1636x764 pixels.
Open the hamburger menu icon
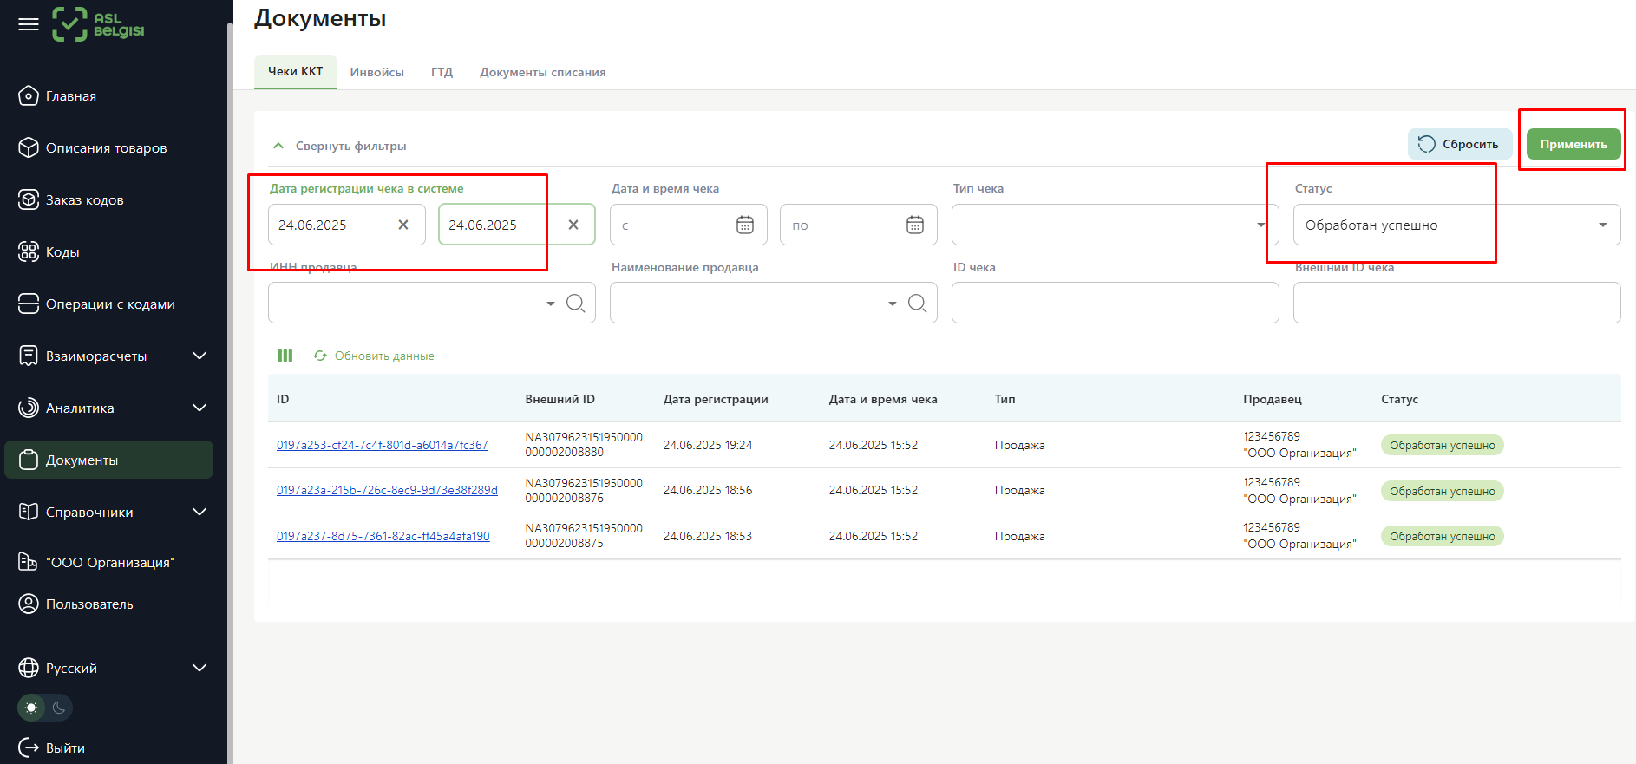point(29,24)
